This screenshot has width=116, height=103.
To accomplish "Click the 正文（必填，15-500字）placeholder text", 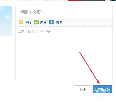I will pyautogui.click(x=35, y=31).
